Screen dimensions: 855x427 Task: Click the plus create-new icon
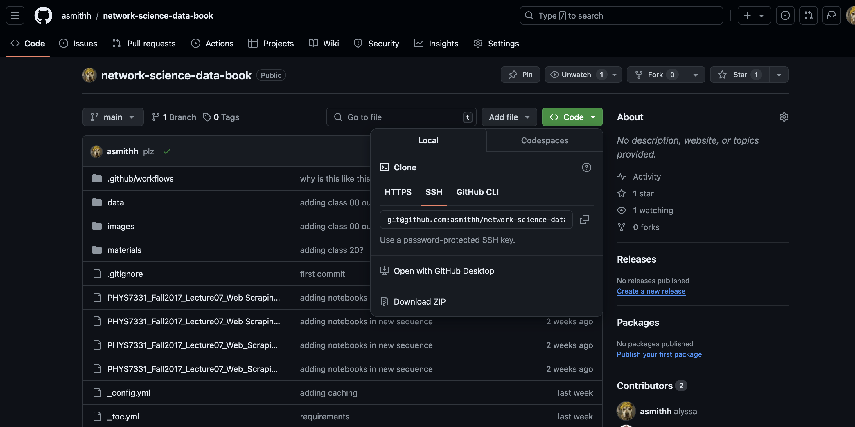pyautogui.click(x=747, y=15)
